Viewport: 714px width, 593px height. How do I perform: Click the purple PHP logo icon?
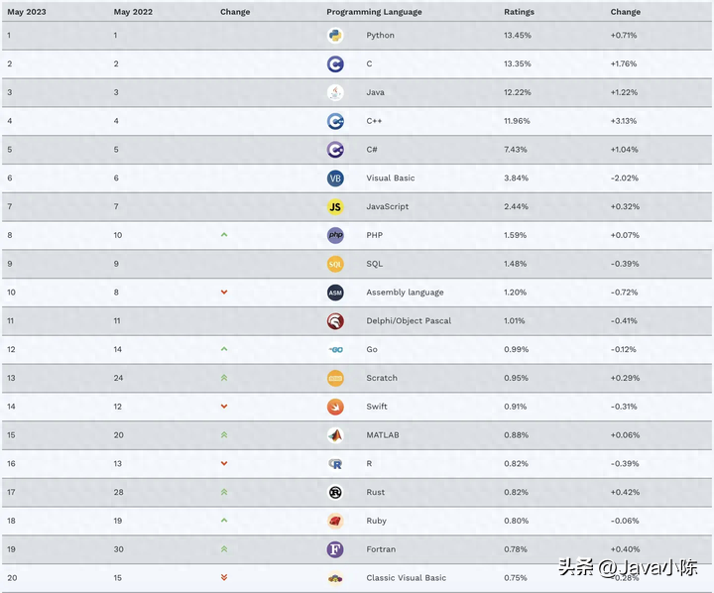coord(335,235)
